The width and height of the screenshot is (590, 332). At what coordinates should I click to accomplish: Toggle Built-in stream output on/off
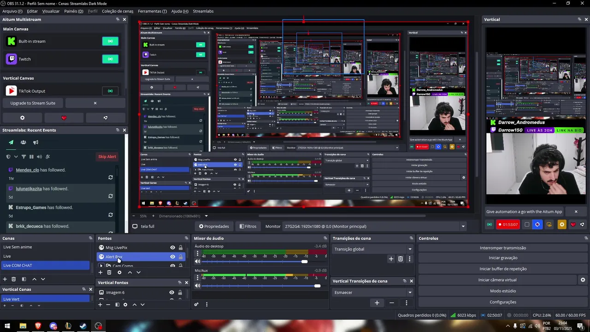coord(110,41)
